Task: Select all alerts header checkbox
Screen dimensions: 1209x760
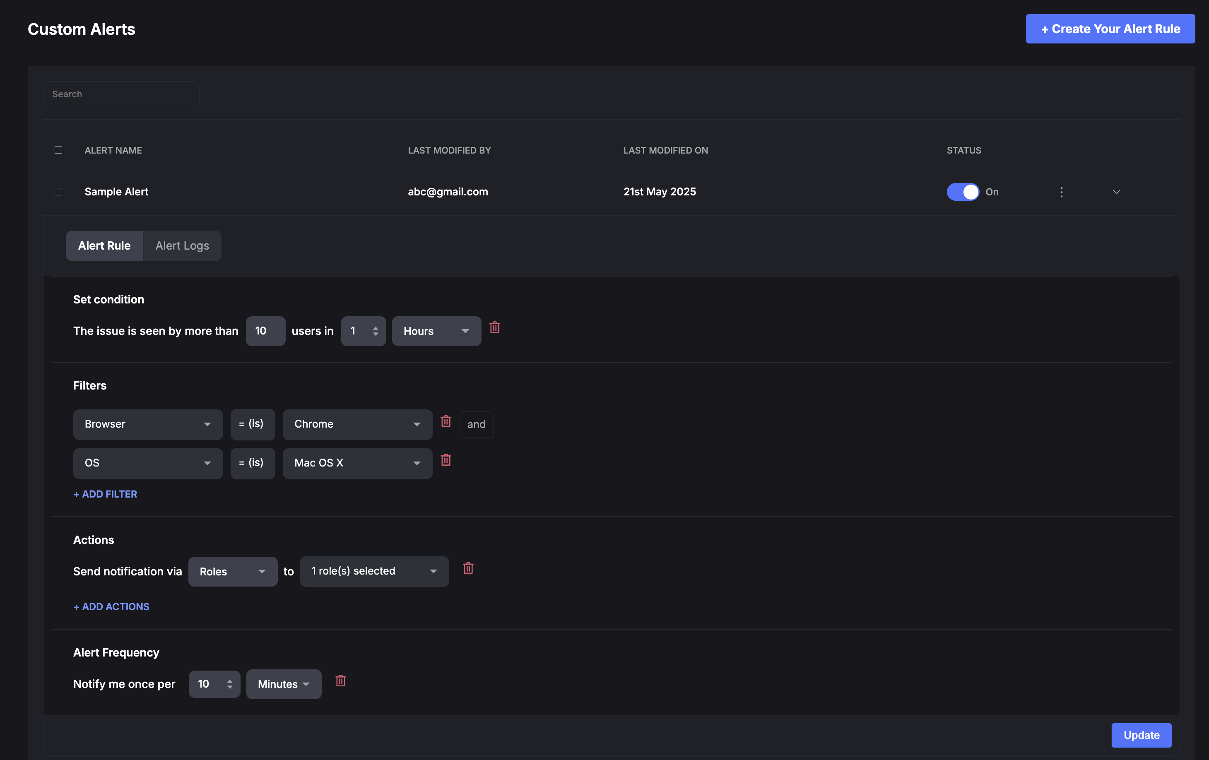Action: [x=58, y=150]
